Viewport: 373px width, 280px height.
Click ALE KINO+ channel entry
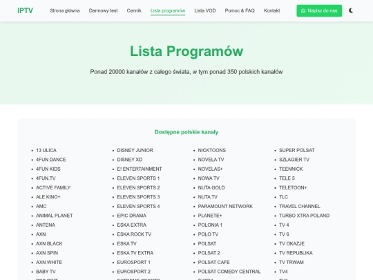point(48,197)
